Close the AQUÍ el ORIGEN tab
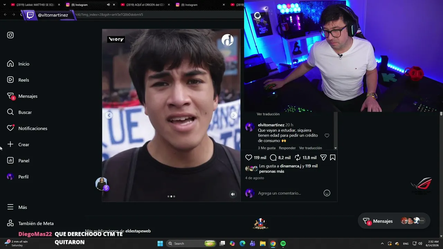 click(169, 5)
